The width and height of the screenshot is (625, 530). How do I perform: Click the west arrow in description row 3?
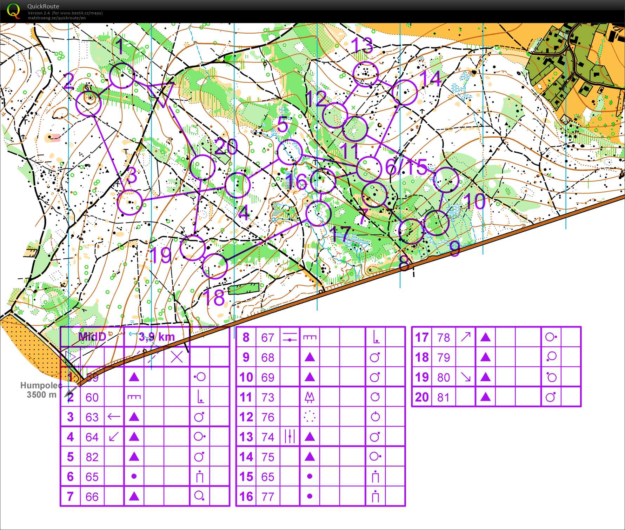tap(114, 417)
